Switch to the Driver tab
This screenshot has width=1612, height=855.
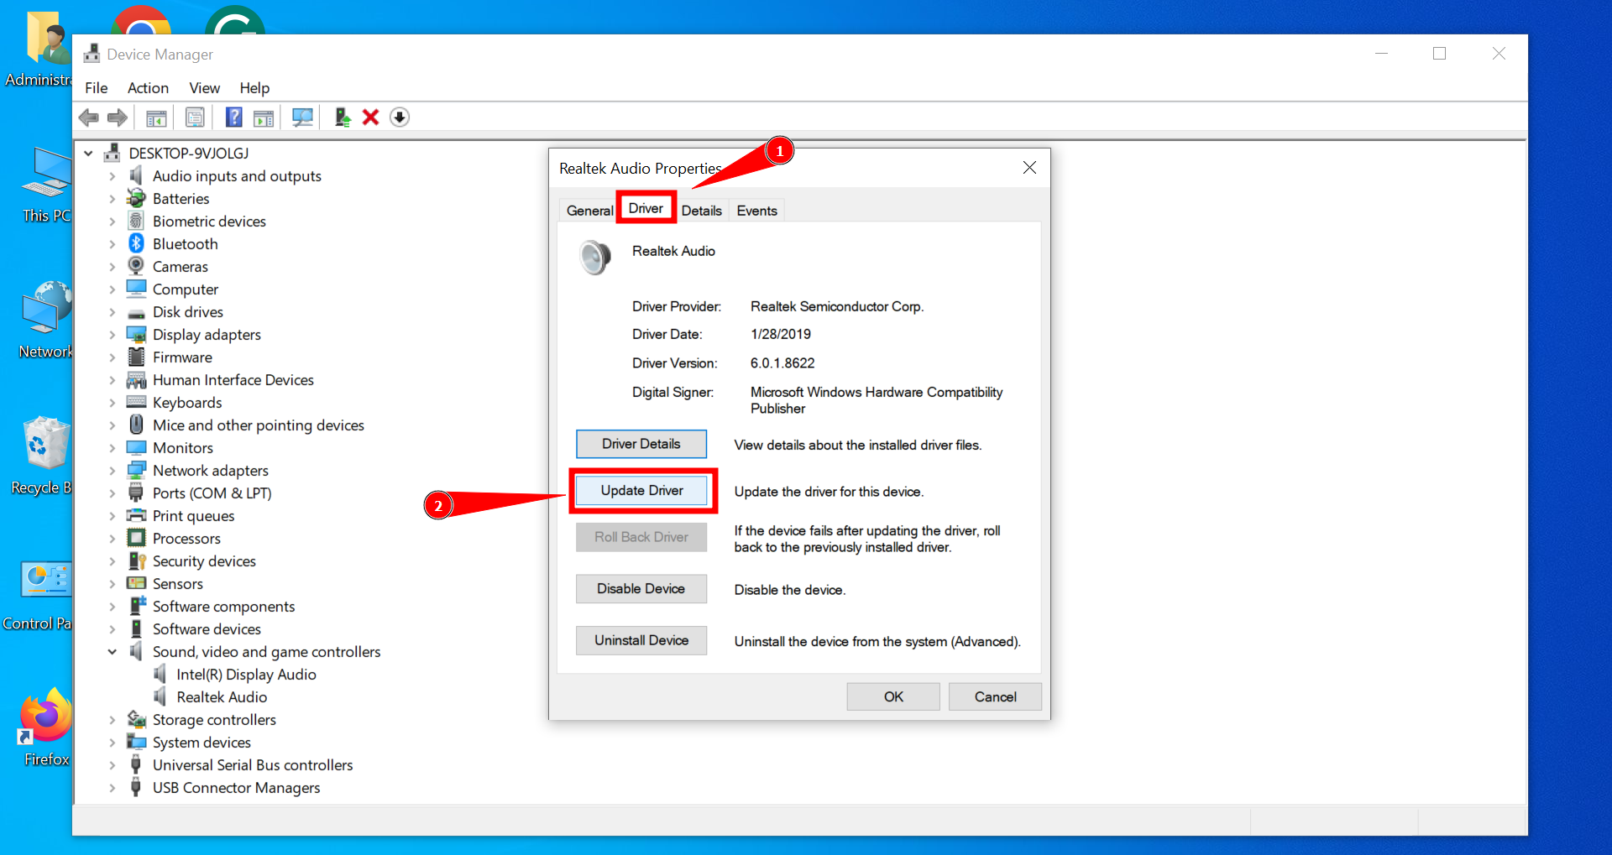[646, 208]
